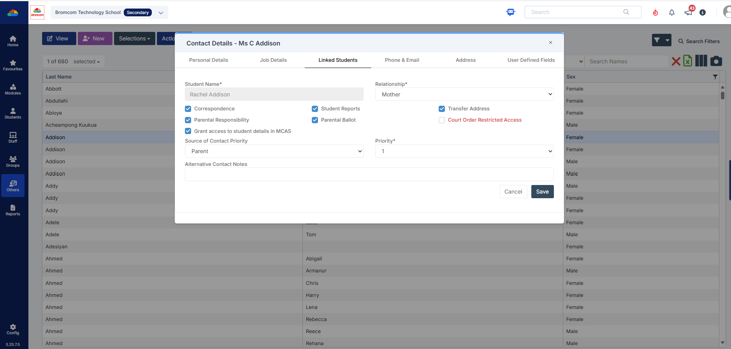Open the Reports sidebar icon
The width and height of the screenshot is (731, 349).
coord(13,210)
